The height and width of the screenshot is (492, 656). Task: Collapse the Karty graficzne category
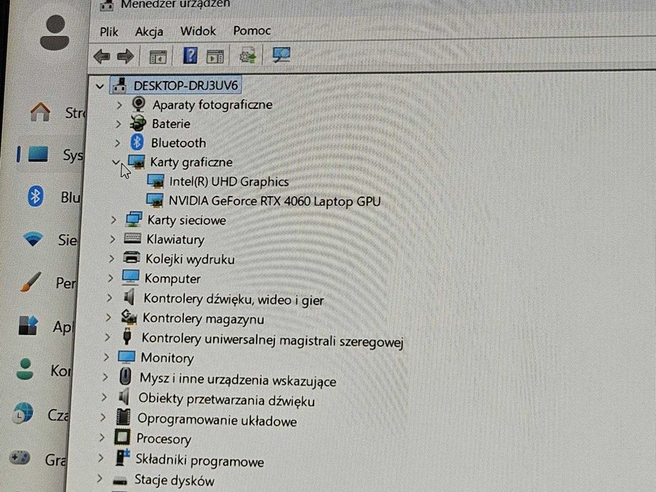[116, 162]
